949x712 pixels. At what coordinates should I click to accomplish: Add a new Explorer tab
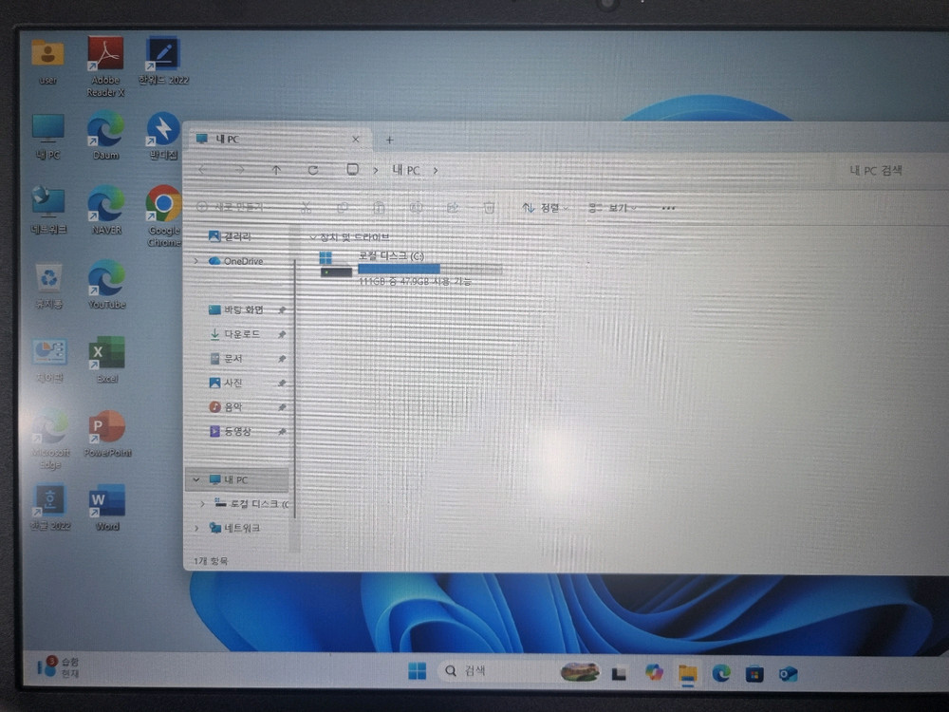[390, 140]
